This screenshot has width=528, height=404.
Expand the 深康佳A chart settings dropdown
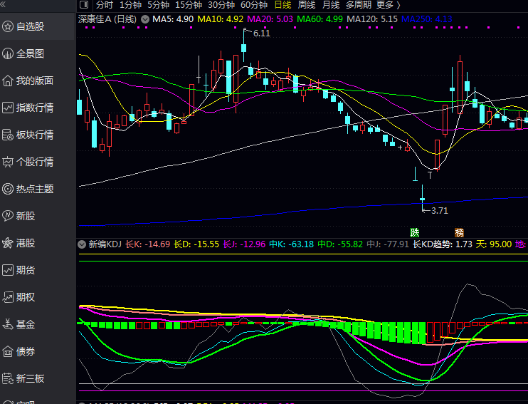pos(146,18)
